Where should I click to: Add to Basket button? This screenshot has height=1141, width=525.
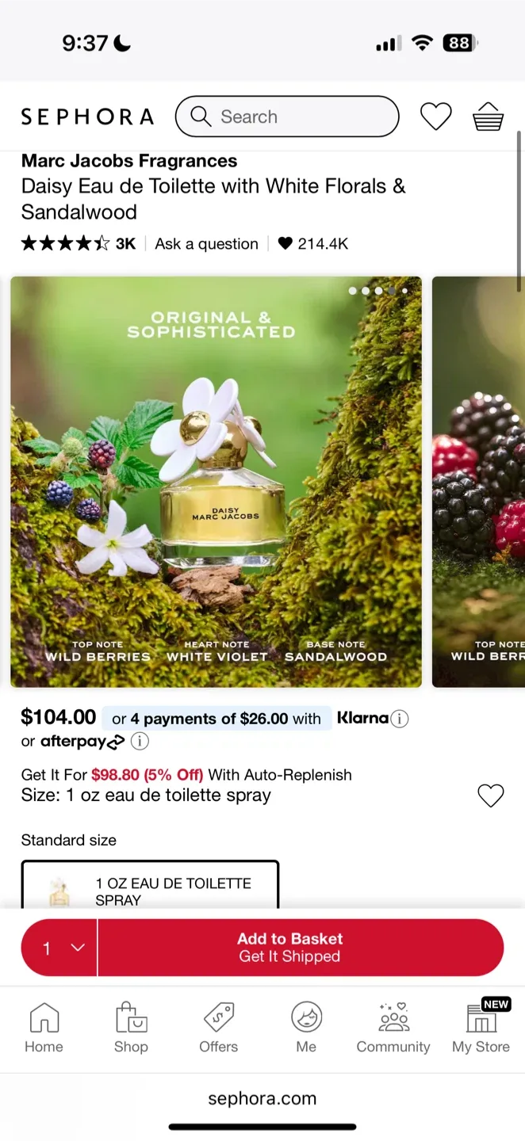click(x=300, y=948)
